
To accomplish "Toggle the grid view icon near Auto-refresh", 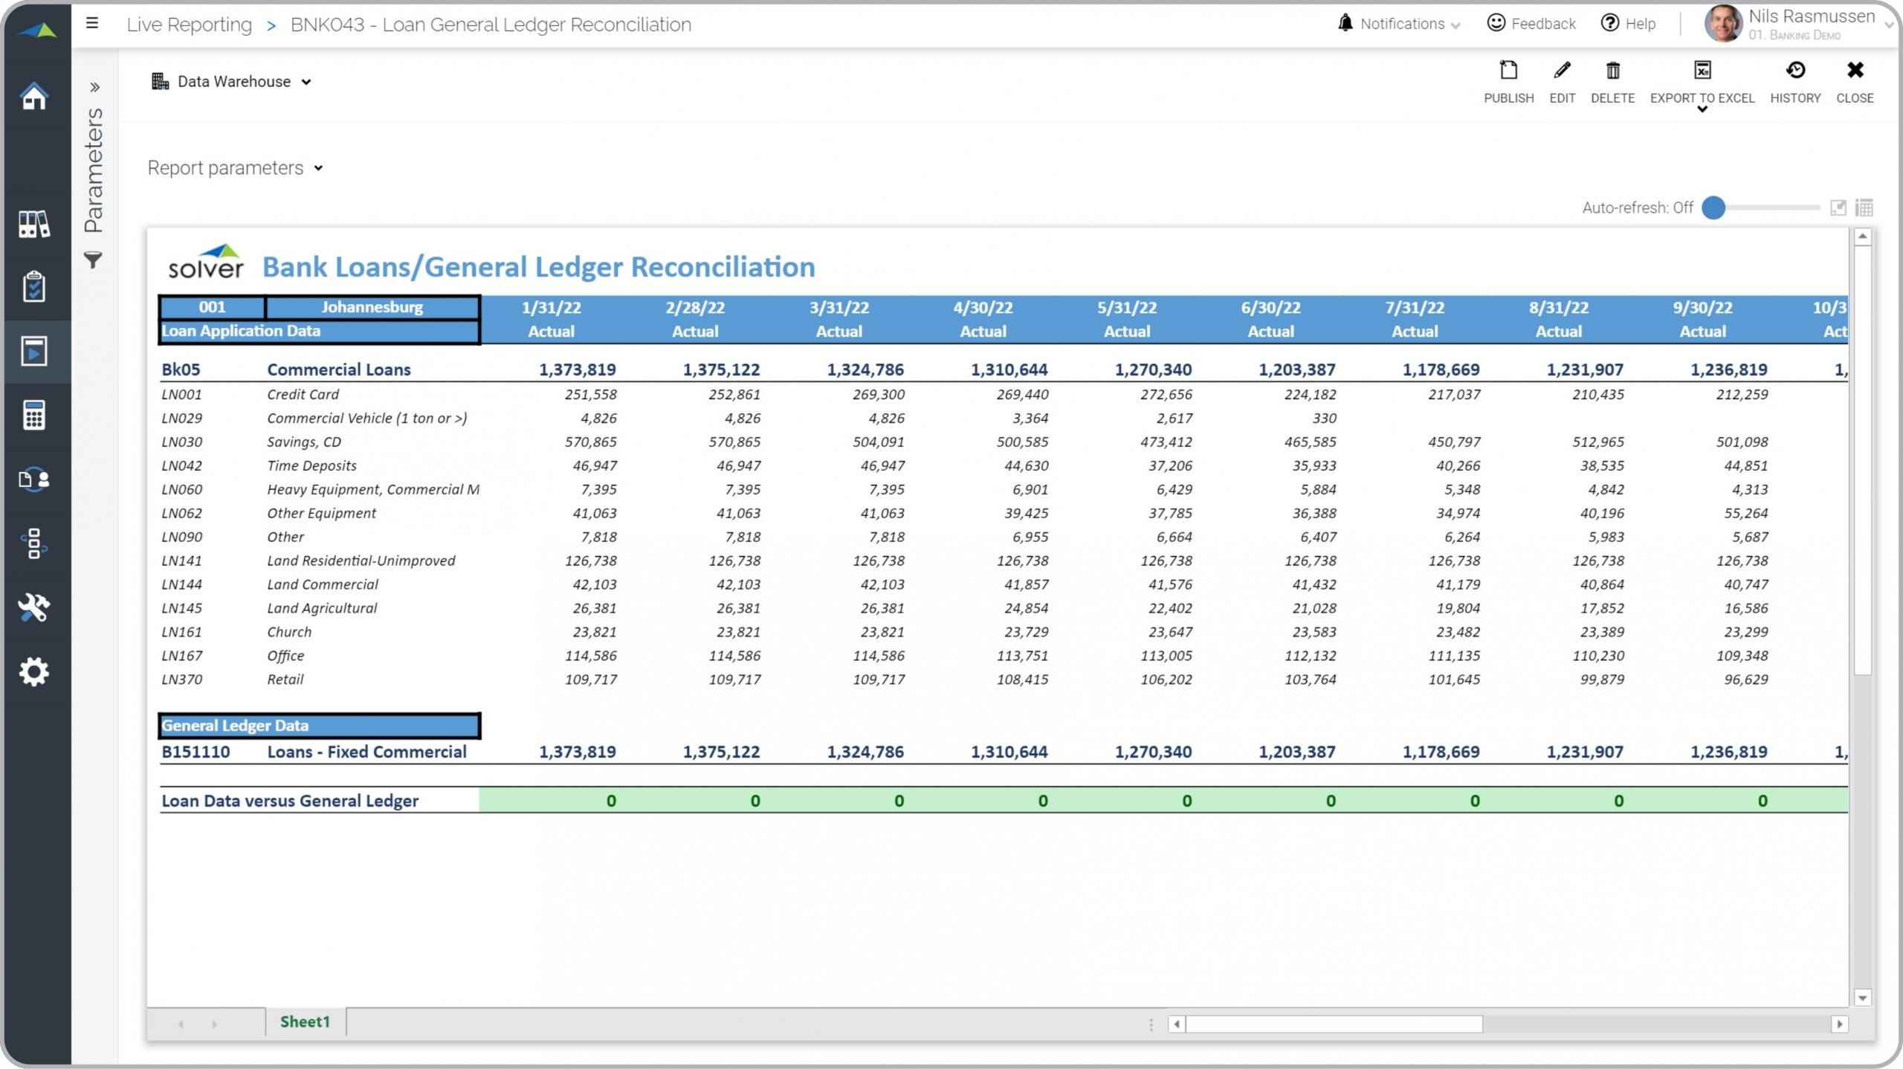I will pos(1864,208).
